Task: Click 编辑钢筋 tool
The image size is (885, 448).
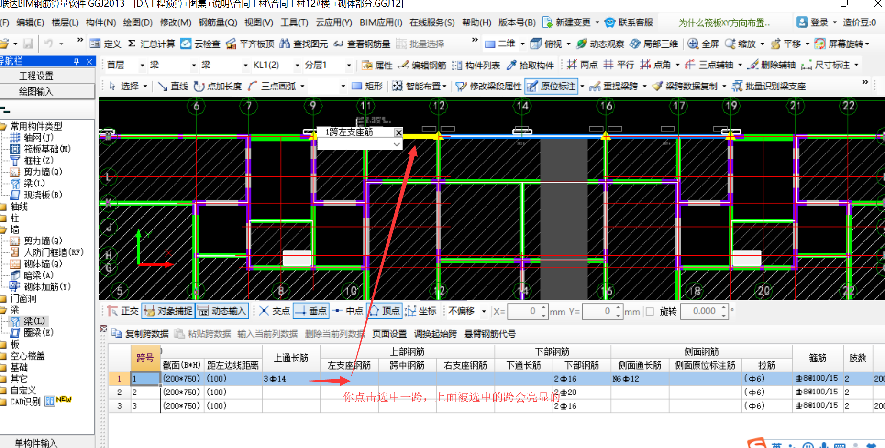Action: pos(422,65)
